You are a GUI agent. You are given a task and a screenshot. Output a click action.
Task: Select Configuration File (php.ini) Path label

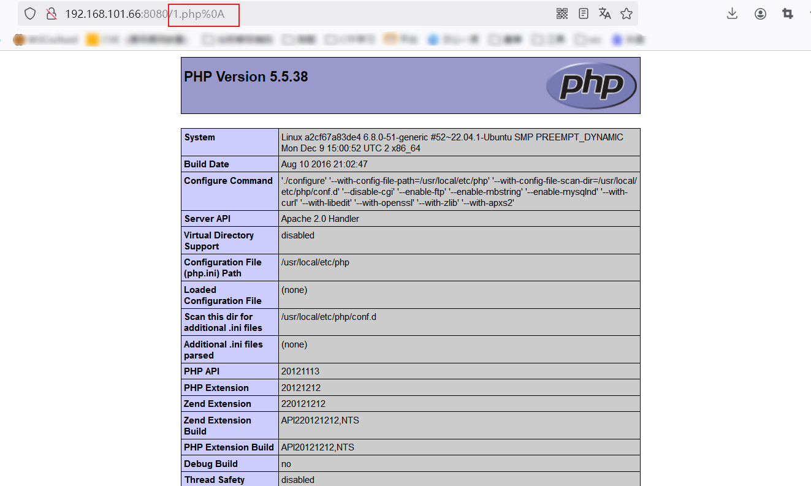click(223, 268)
